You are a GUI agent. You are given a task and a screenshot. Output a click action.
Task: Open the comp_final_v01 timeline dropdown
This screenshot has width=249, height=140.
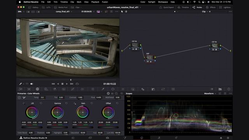pyautogui.click(x=64, y=12)
